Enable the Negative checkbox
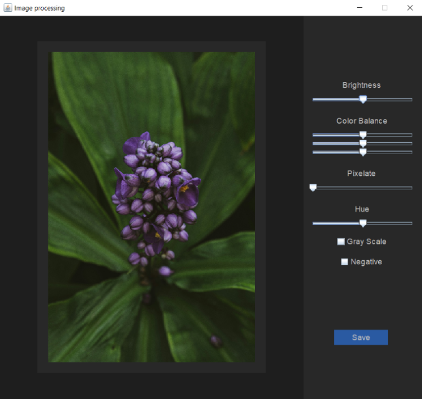 [x=344, y=262]
